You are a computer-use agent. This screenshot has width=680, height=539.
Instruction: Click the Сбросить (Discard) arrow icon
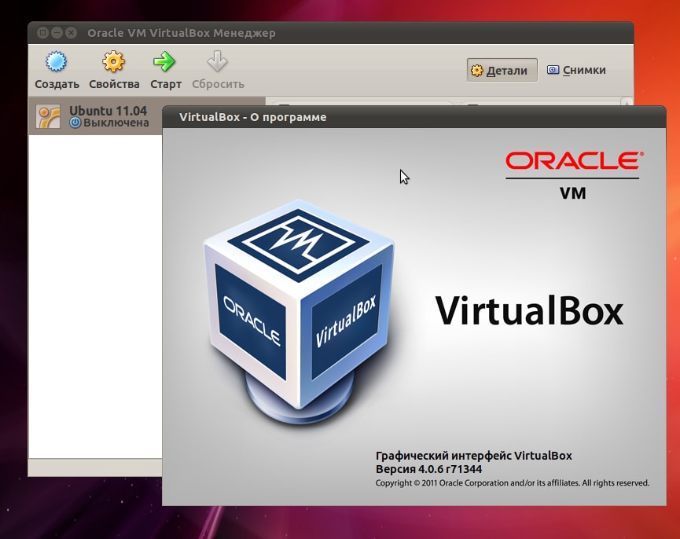(x=217, y=61)
